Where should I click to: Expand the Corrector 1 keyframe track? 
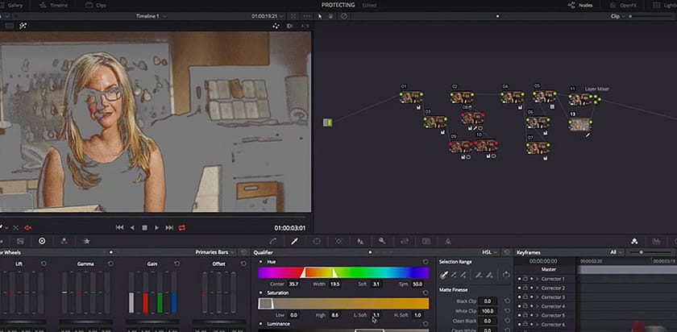click(x=537, y=279)
